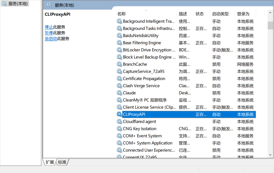Click the scrollbar down arrow of services list
The image size is (274, 173).
click(x=270, y=155)
